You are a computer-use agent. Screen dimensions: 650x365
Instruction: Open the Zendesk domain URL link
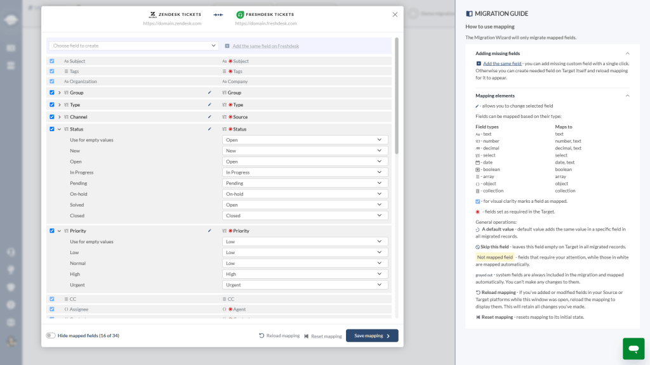172,23
